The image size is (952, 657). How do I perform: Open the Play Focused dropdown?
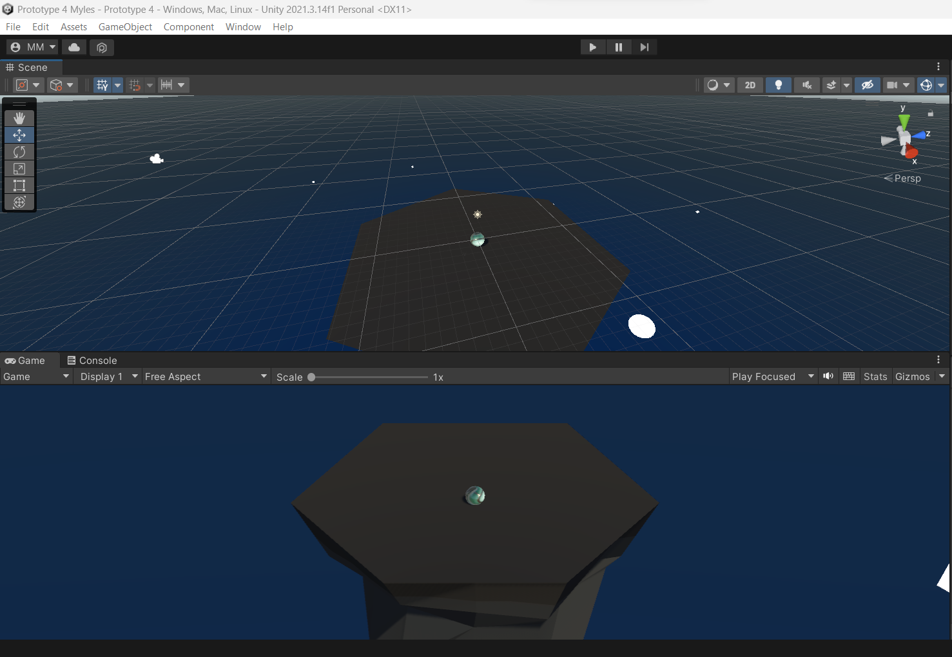point(772,376)
